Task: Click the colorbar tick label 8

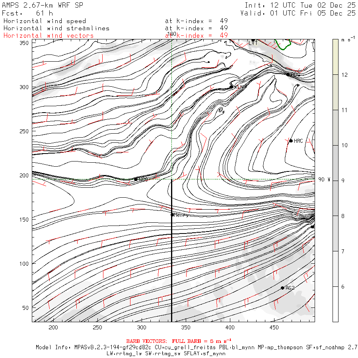Action: 343,216
